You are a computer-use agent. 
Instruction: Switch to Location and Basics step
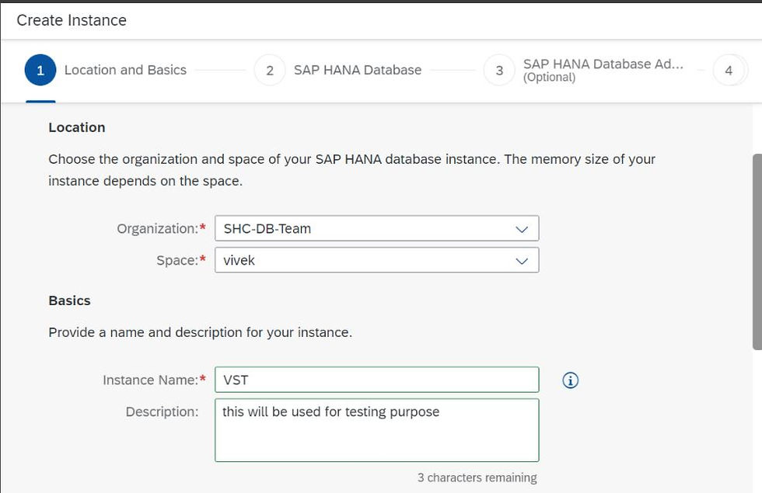coord(125,70)
